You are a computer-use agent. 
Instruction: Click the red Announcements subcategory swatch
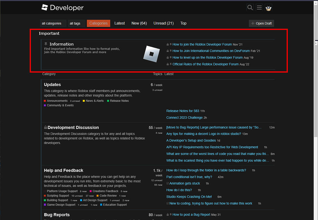tap(45, 101)
